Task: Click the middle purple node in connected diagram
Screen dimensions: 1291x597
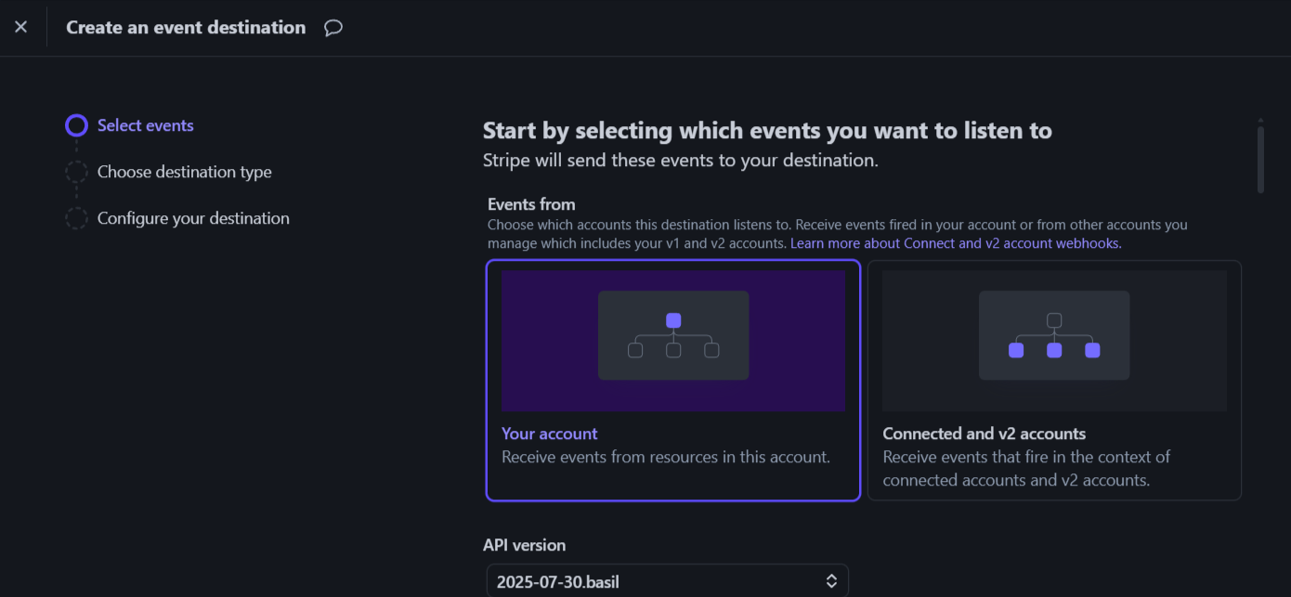Action: click(1054, 350)
